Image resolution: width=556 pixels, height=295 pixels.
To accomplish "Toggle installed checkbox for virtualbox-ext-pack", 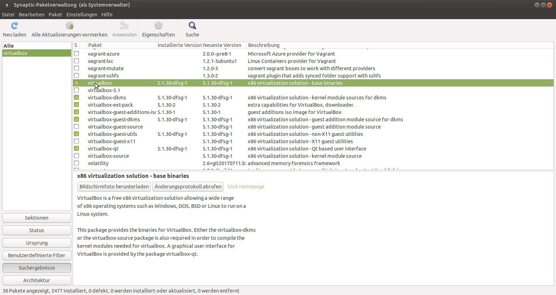I will tap(76, 105).
